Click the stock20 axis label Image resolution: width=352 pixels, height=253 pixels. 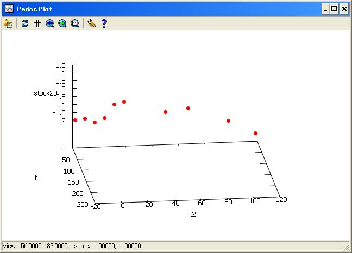click(45, 93)
